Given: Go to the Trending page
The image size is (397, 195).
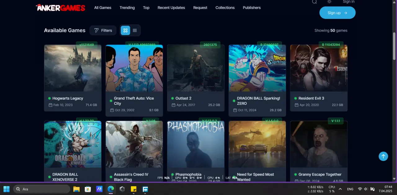Looking at the screenshot, I should (127, 7).
